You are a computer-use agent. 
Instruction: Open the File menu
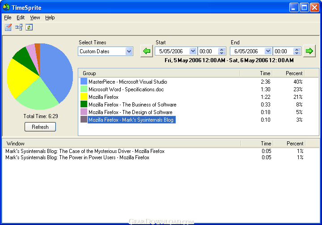8,18
